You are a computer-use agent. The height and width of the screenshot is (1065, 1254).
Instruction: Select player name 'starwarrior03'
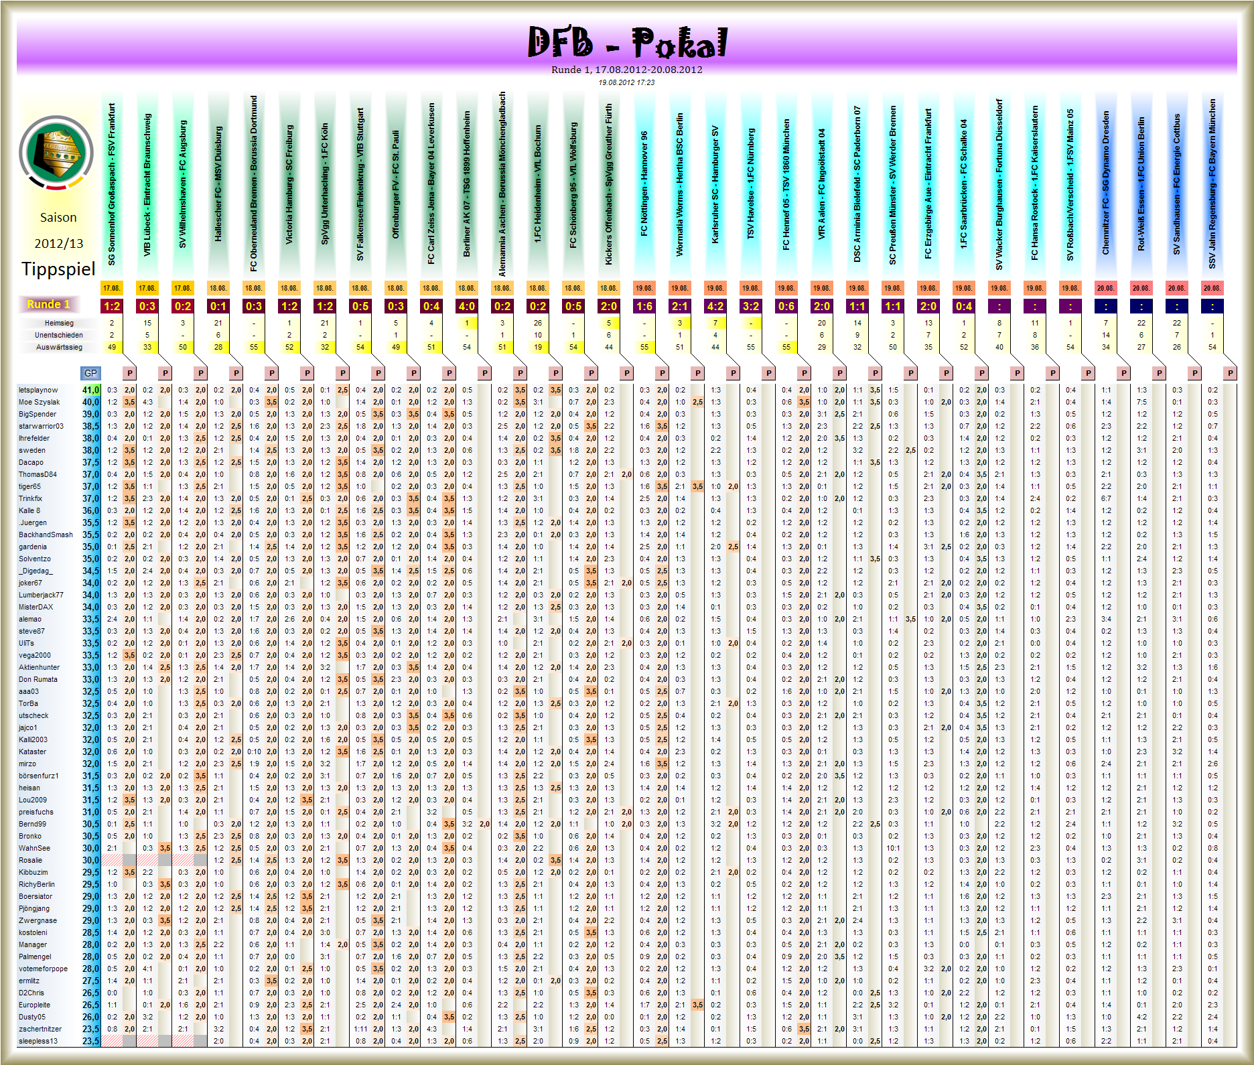click(x=41, y=426)
